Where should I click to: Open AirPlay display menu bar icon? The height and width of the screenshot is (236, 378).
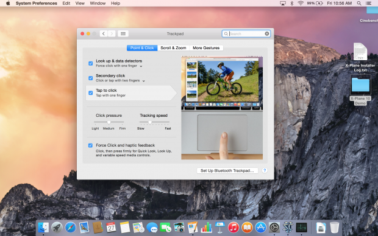click(282, 3)
